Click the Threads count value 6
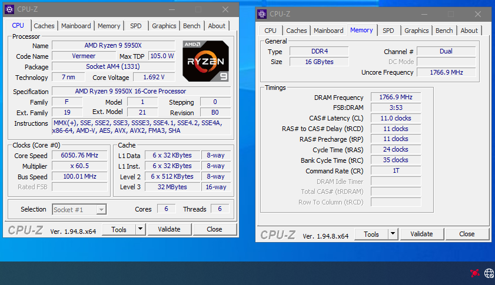This screenshot has height=285, width=495. coord(220,209)
